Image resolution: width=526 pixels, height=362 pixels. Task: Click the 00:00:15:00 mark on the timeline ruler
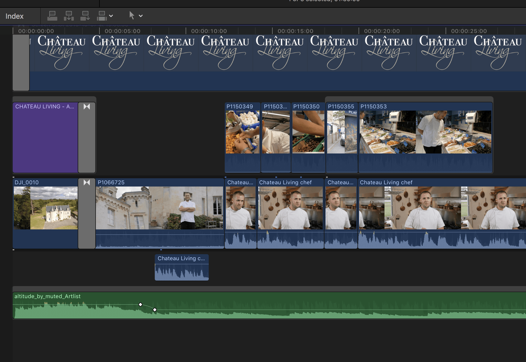pyautogui.click(x=295, y=31)
